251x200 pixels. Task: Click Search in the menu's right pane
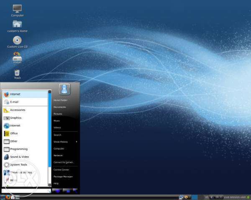point(57,135)
